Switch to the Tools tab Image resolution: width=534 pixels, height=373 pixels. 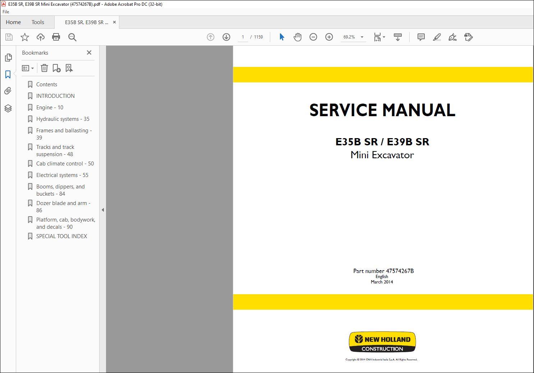coord(38,22)
